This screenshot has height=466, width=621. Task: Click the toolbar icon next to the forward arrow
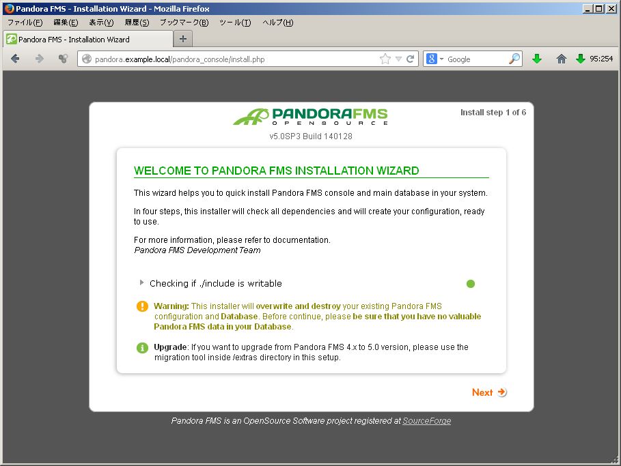(x=63, y=59)
